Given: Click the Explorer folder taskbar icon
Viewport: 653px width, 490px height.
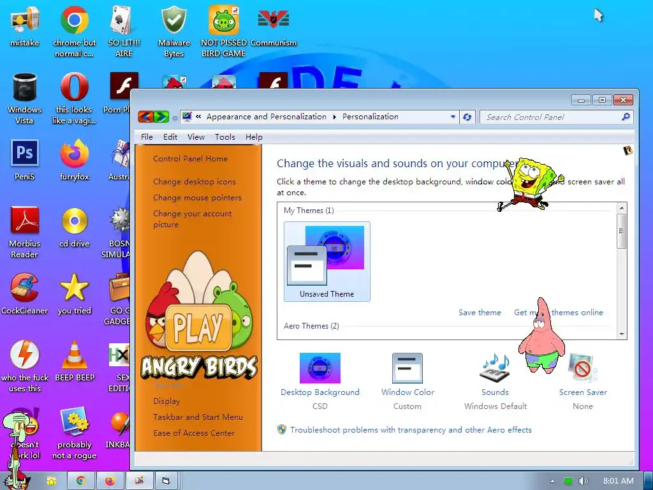Looking at the screenshot, I should click(51, 481).
